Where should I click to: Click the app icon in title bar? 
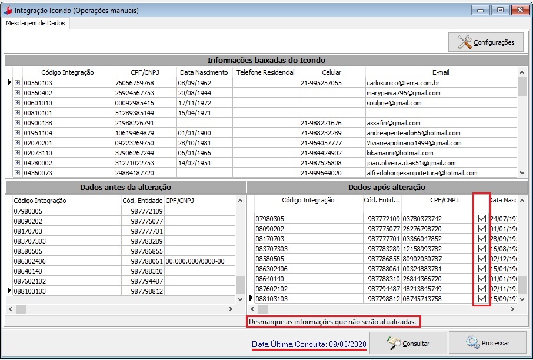pyautogui.click(x=8, y=10)
